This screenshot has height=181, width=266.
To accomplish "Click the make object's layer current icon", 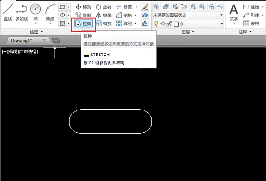I will [166, 7].
